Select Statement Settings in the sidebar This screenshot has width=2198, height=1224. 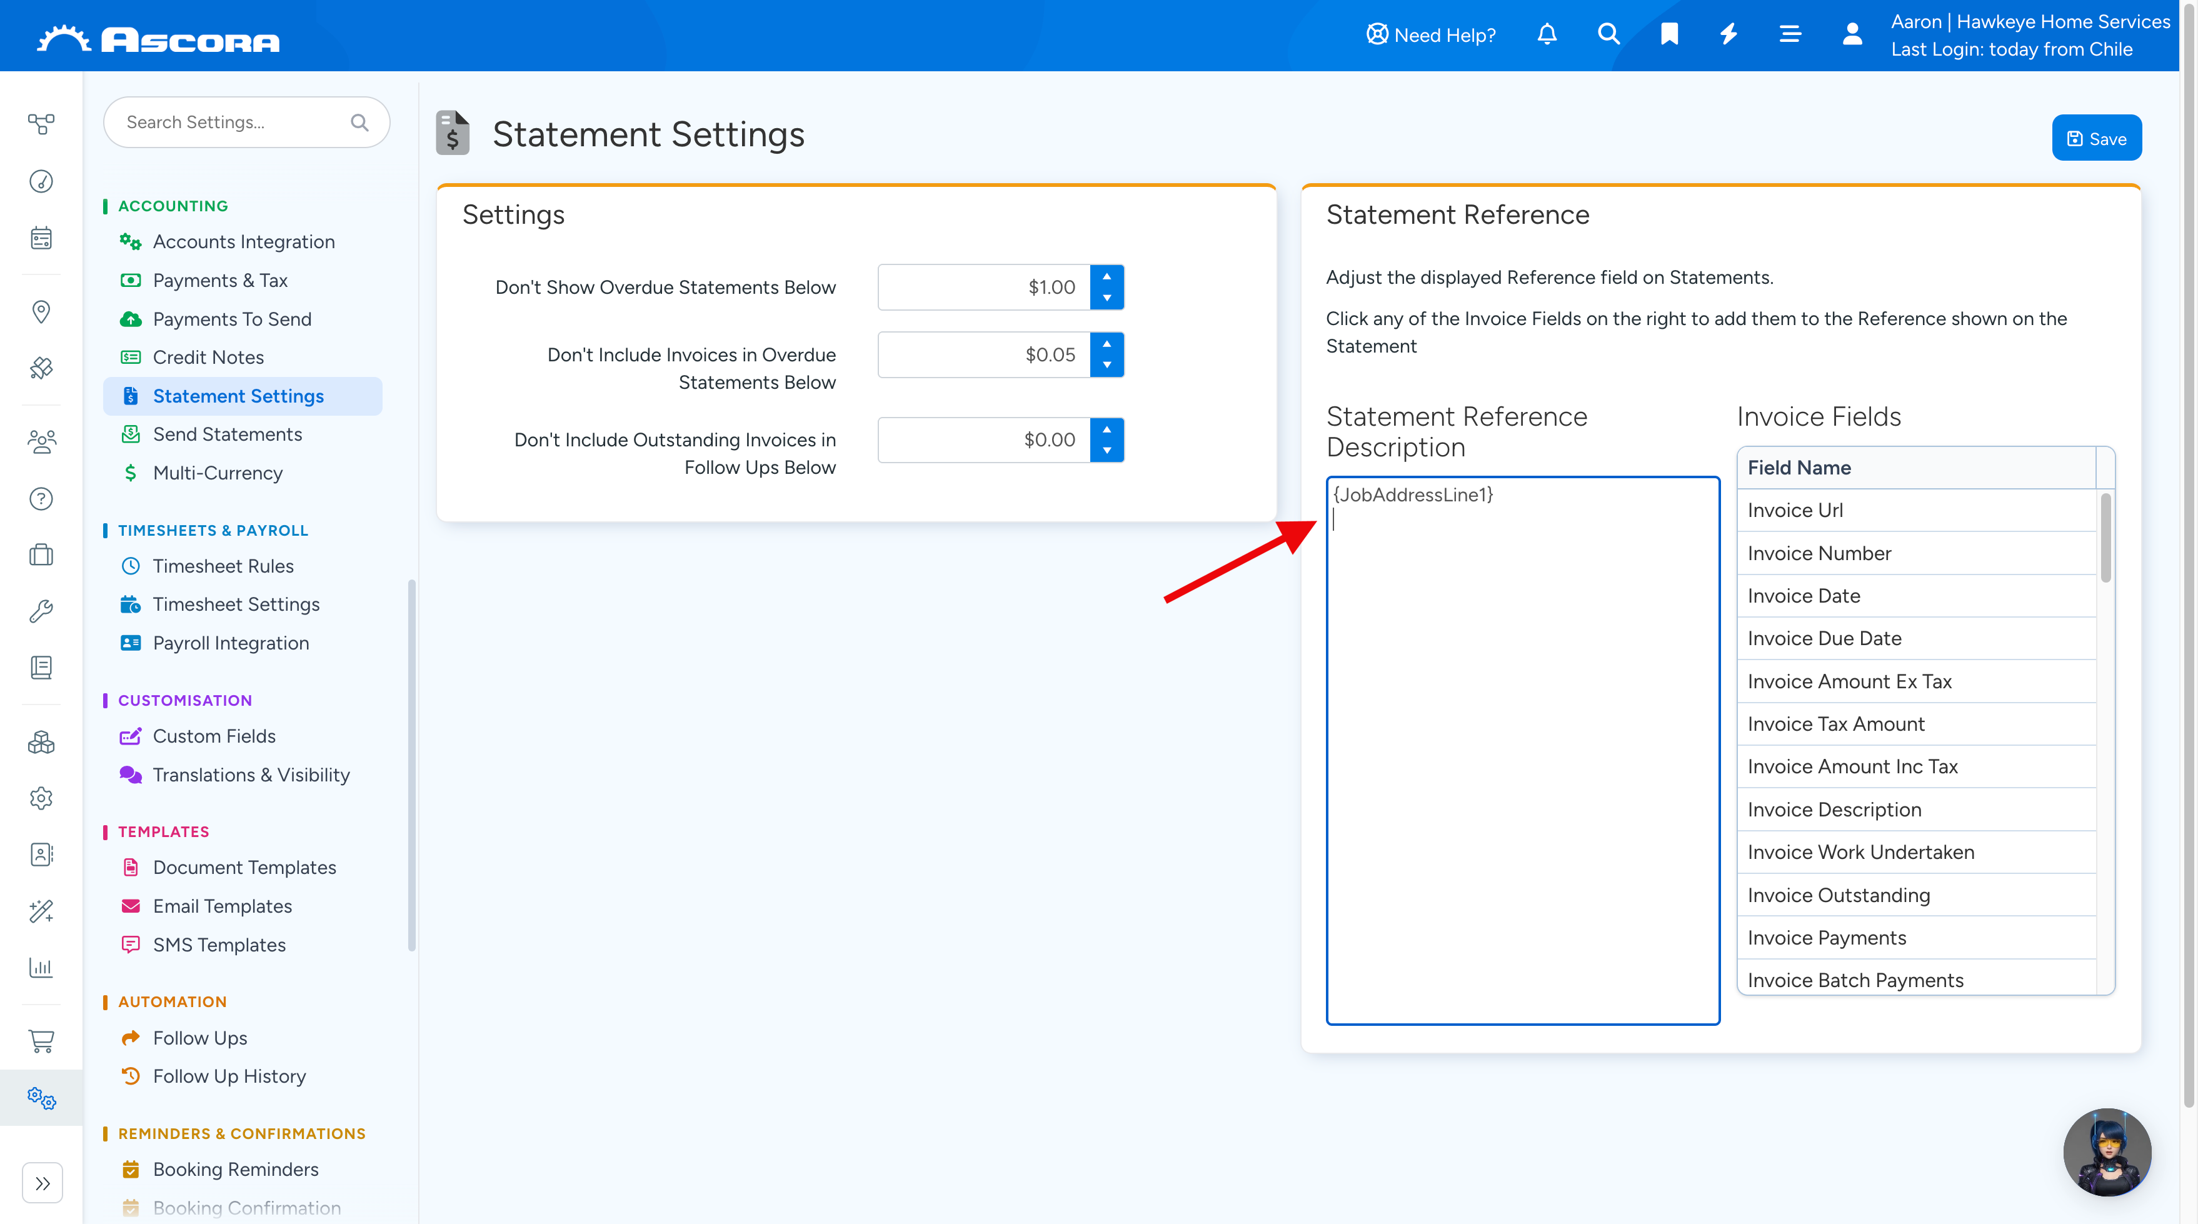click(243, 396)
